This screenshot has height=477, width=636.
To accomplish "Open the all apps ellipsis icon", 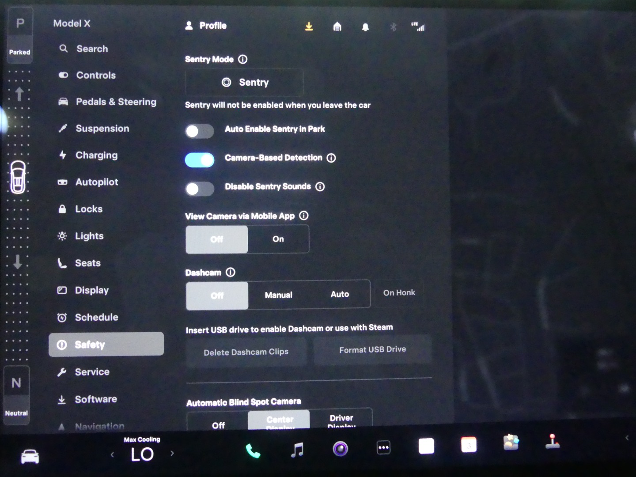I will pos(383,448).
